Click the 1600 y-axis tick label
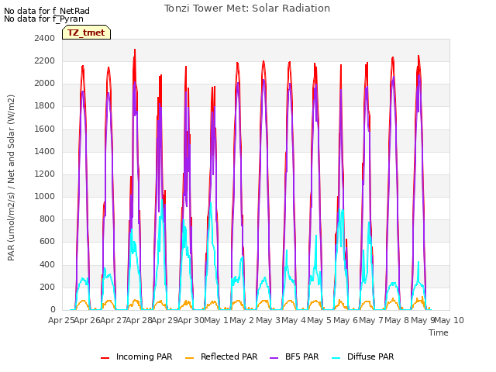Screen dimensions: 496x372 [45, 129]
